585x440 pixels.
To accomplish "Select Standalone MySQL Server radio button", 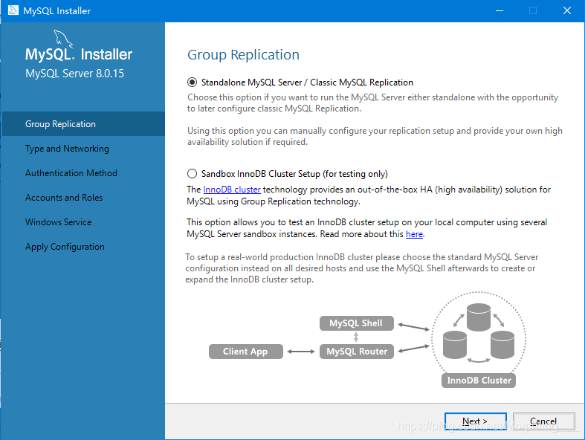I will point(193,82).
